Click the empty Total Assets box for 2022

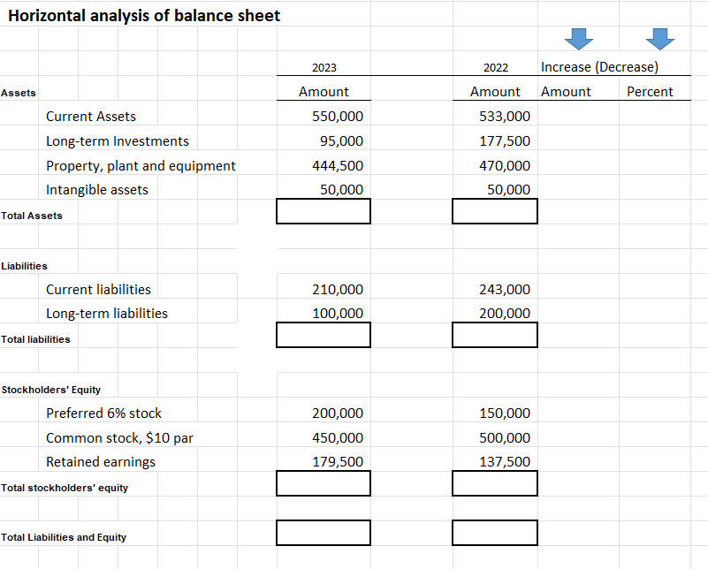pyautogui.click(x=494, y=211)
